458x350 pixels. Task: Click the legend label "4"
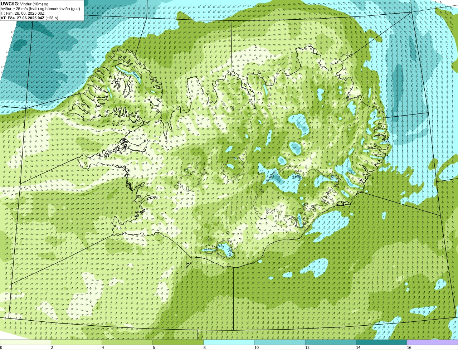click(x=103, y=347)
